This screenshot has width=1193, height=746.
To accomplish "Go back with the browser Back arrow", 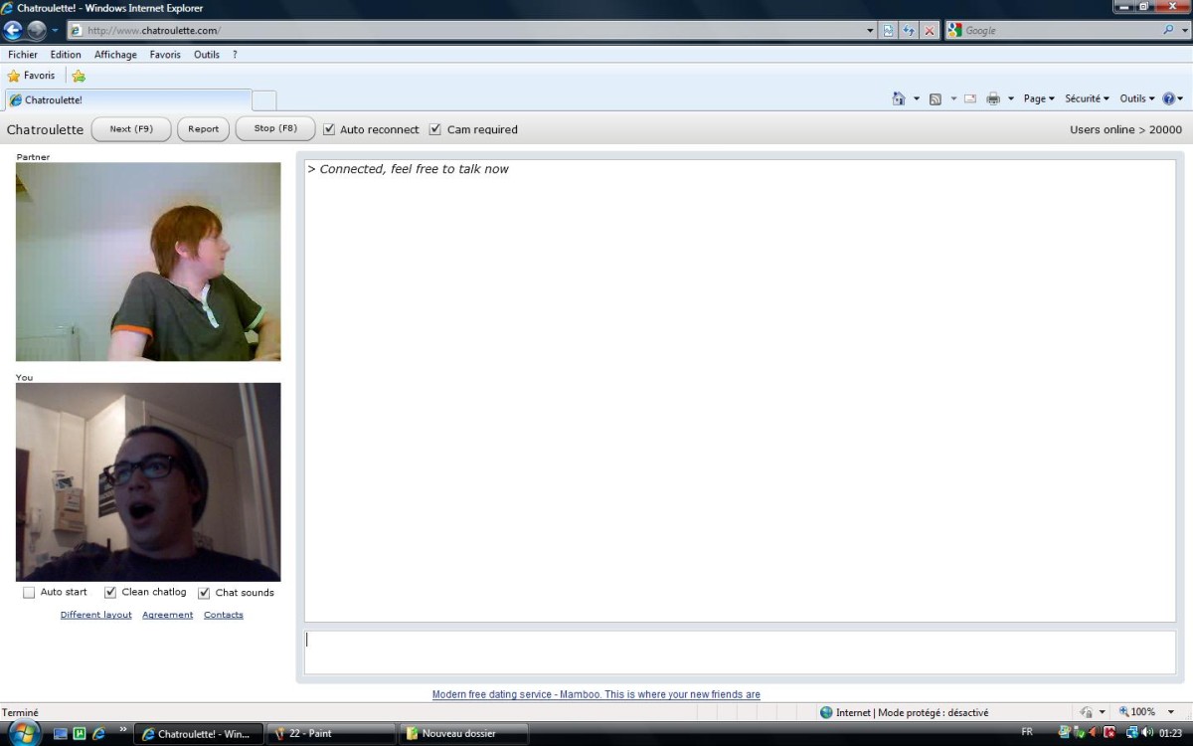I will tap(14, 30).
